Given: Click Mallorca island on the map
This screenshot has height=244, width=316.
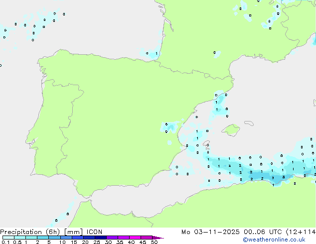Looking at the screenshot, I should click(231, 130).
